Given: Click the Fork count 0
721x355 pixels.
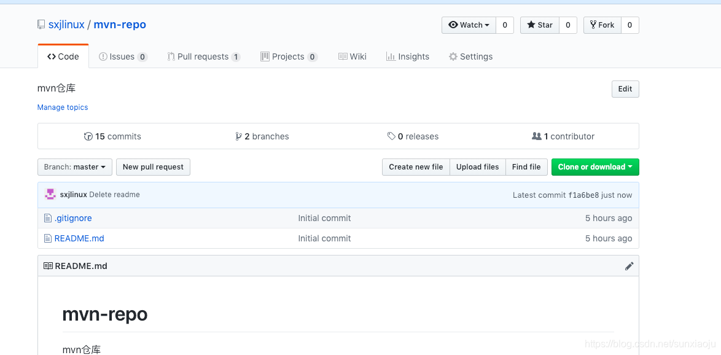Looking at the screenshot, I should point(630,25).
